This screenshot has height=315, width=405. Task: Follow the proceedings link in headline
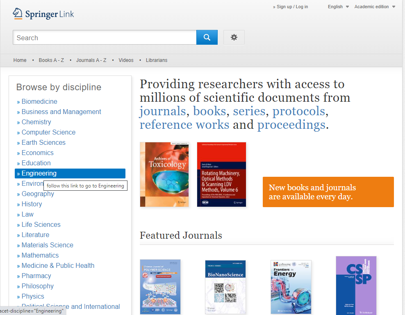click(291, 125)
